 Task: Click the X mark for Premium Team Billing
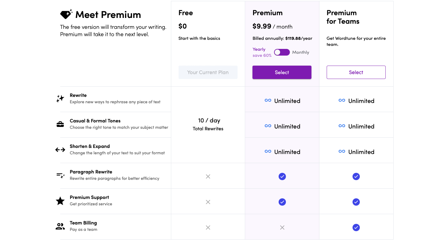(282, 228)
